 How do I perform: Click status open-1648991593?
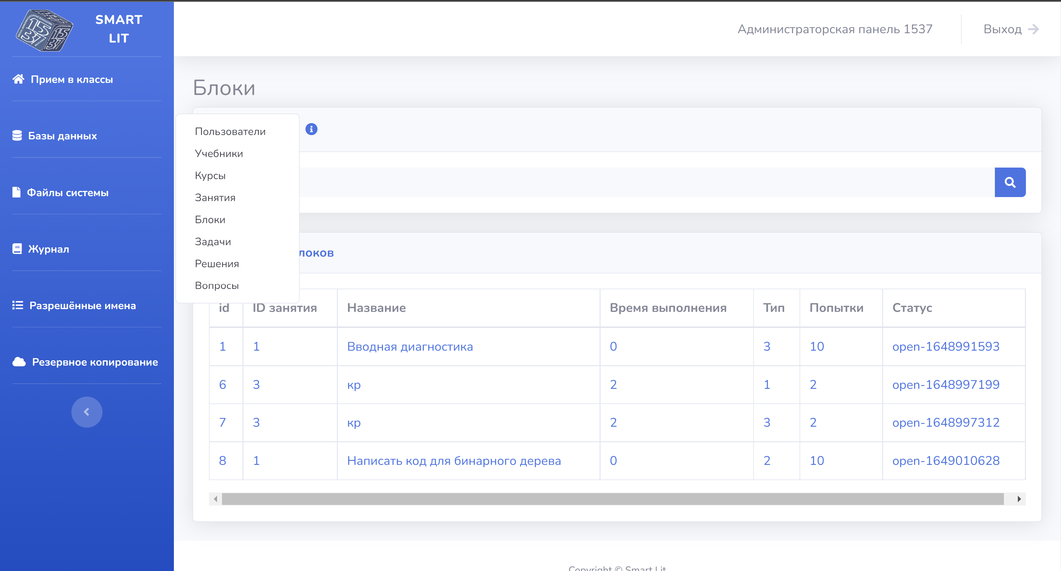tap(946, 346)
